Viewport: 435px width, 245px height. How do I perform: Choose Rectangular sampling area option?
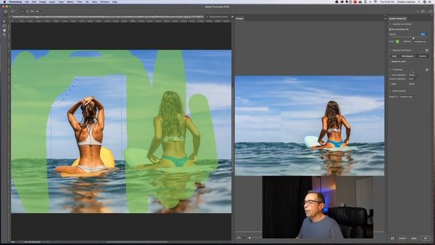tap(408, 56)
